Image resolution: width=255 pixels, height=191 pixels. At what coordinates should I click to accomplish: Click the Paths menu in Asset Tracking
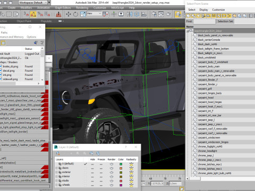pos(4,33)
